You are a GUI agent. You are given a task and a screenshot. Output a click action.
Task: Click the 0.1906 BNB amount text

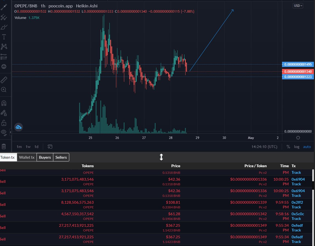click(171, 219)
